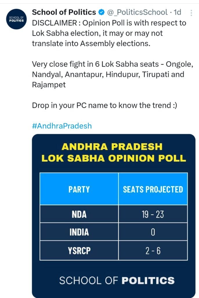Click the DISCLAIMER paragraph of the tweet
The image size is (199, 298).
[x=109, y=33]
